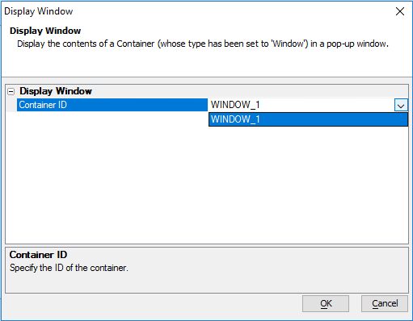This screenshot has width=413, height=321.
Task: Click the dialog description about pop-up window
Action: pos(203,44)
